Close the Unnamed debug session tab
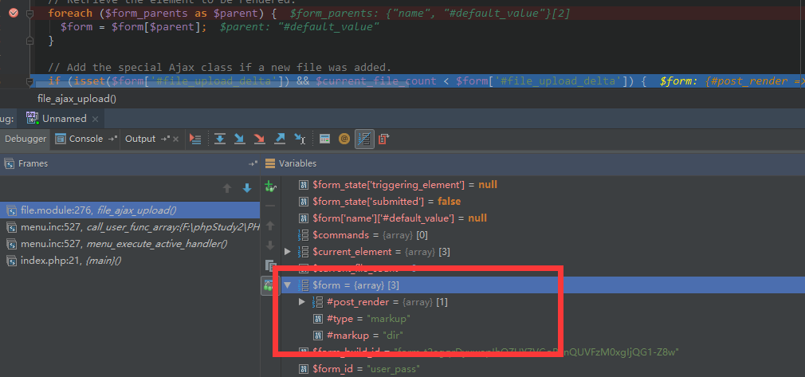Screen dimensions: 805x377 pyautogui.click(x=96, y=119)
